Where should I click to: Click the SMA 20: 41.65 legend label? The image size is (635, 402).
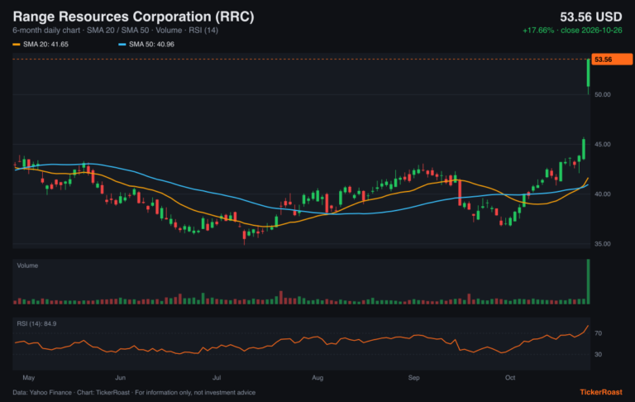pyautogui.click(x=45, y=44)
